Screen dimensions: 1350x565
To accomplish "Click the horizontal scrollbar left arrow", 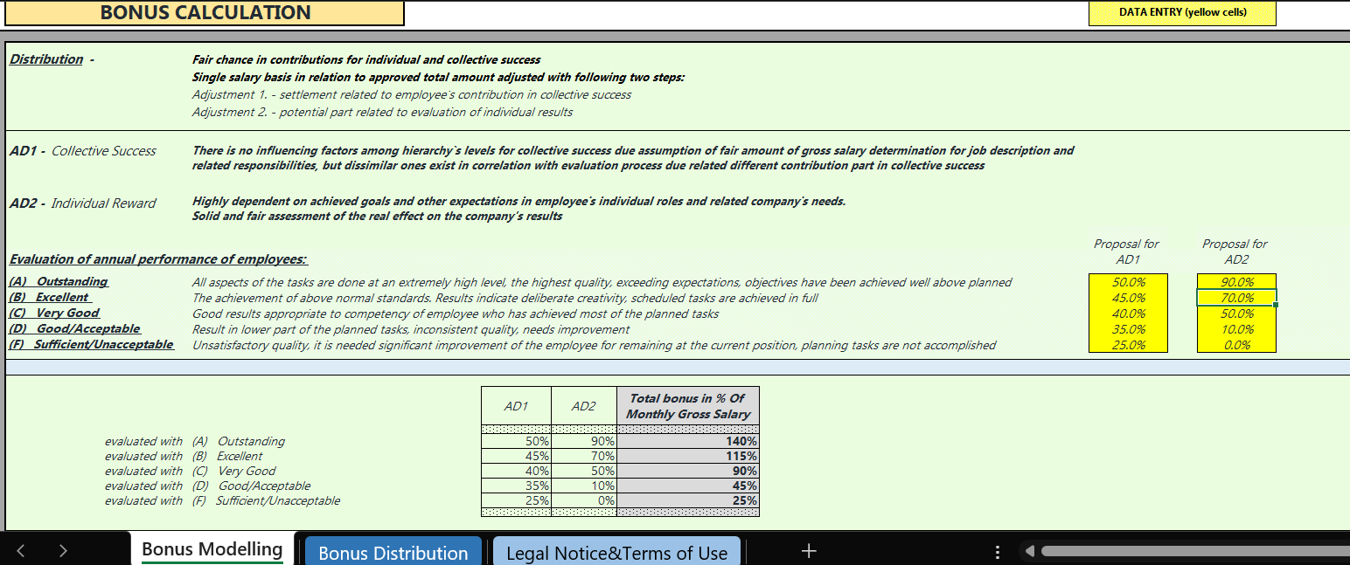I will click(x=1029, y=552).
